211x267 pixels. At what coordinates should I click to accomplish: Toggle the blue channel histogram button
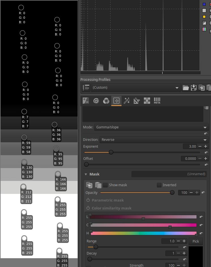[204, 4]
